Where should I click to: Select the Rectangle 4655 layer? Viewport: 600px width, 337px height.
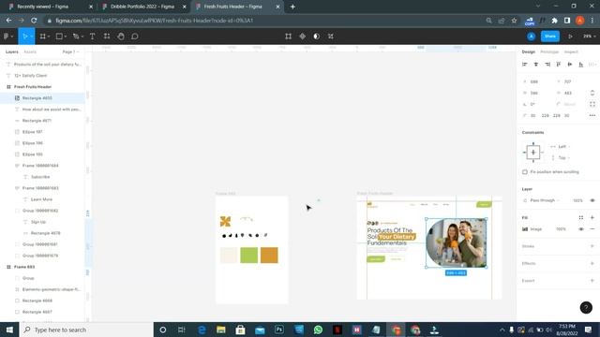[42, 97]
